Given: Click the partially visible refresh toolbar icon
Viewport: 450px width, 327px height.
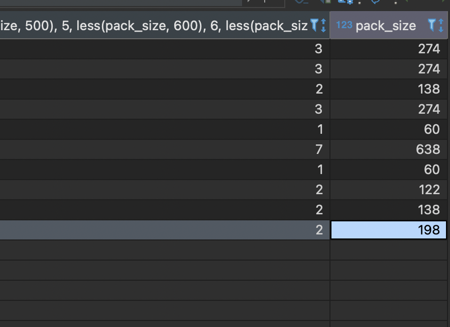Looking at the screenshot, I should click(375, 2).
